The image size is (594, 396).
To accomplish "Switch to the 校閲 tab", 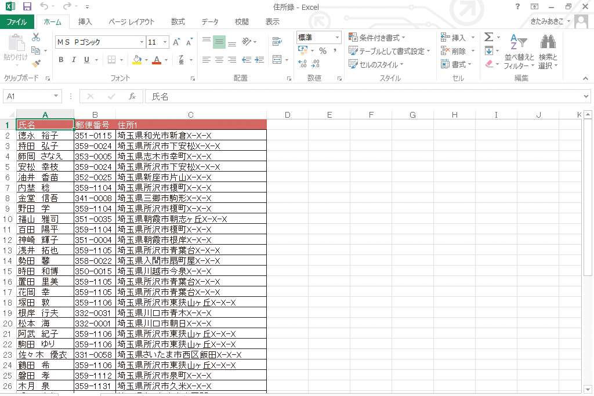I will pos(242,22).
